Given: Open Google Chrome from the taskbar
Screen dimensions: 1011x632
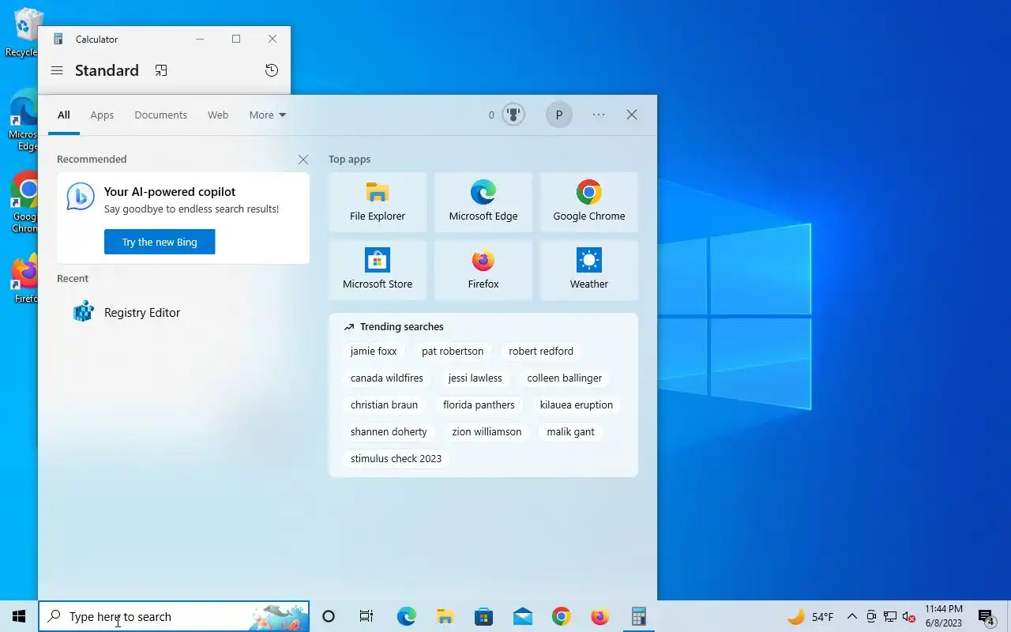Looking at the screenshot, I should (561, 616).
